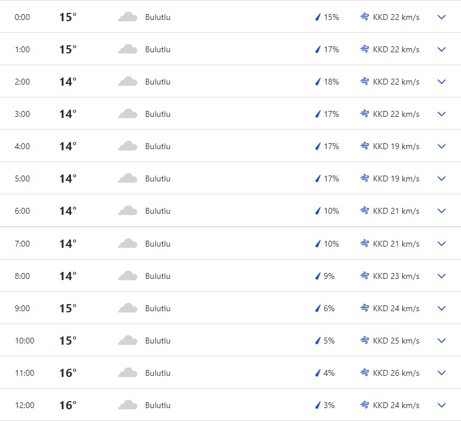Click the wind icon at 4:00 row
Image resolution: width=461 pixels, height=421 pixels.
pyautogui.click(x=365, y=146)
